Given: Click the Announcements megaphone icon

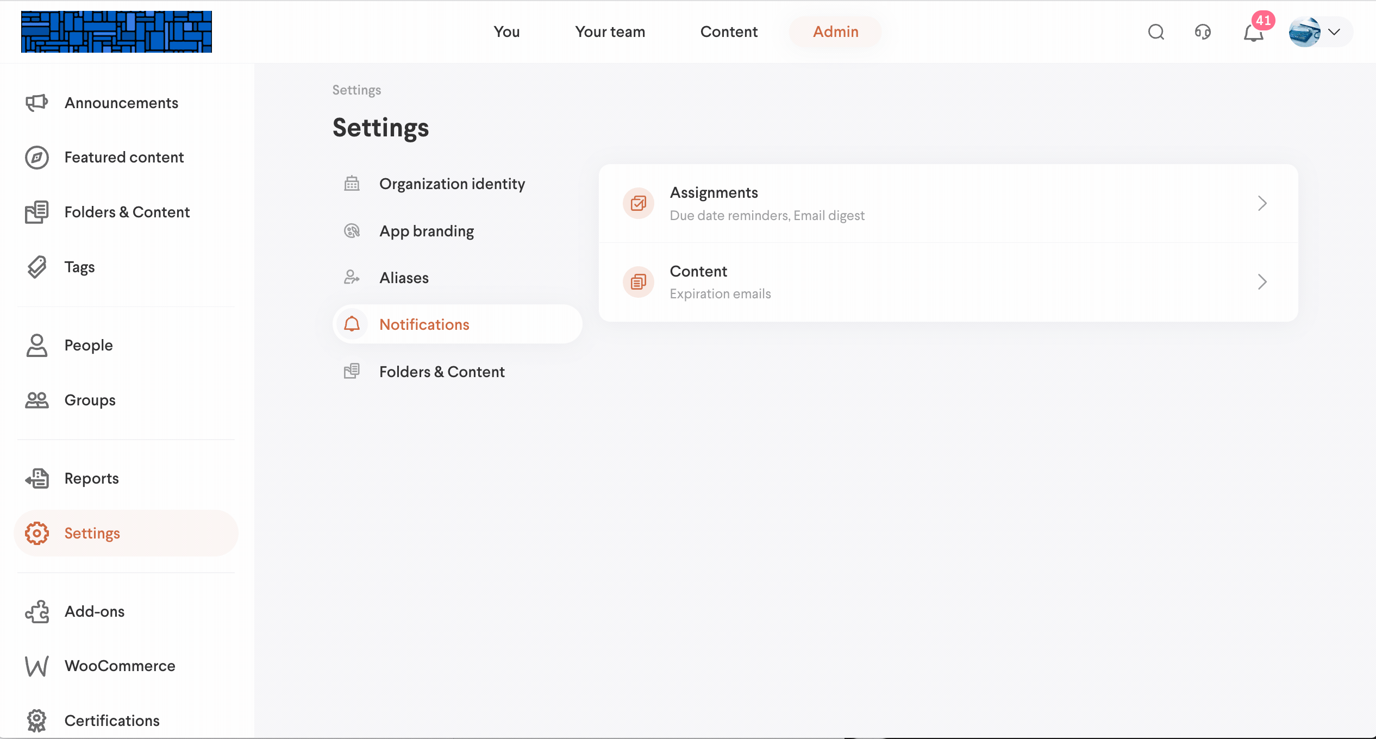Looking at the screenshot, I should coord(36,103).
